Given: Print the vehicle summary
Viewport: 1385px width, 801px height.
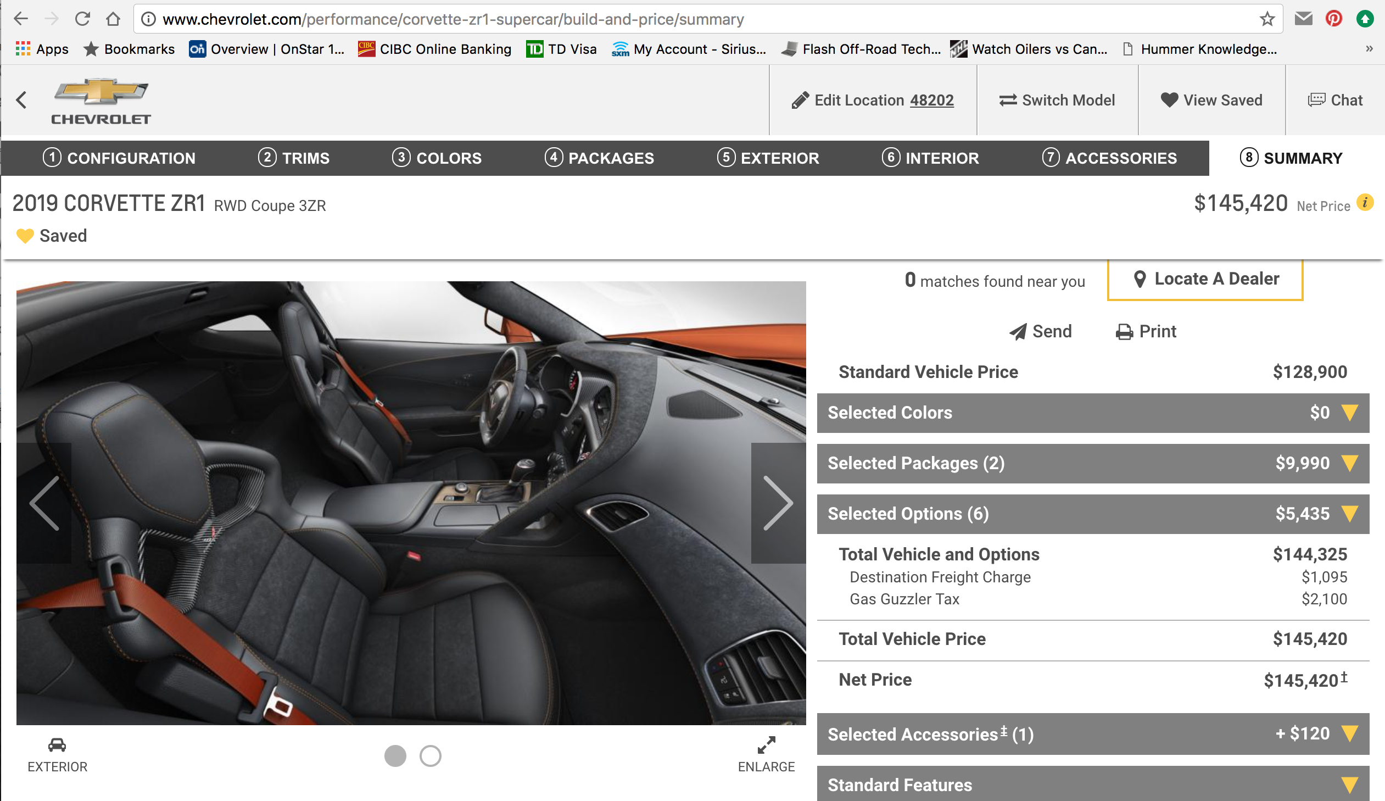Looking at the screenshot, I should (x=1146, y=331).
